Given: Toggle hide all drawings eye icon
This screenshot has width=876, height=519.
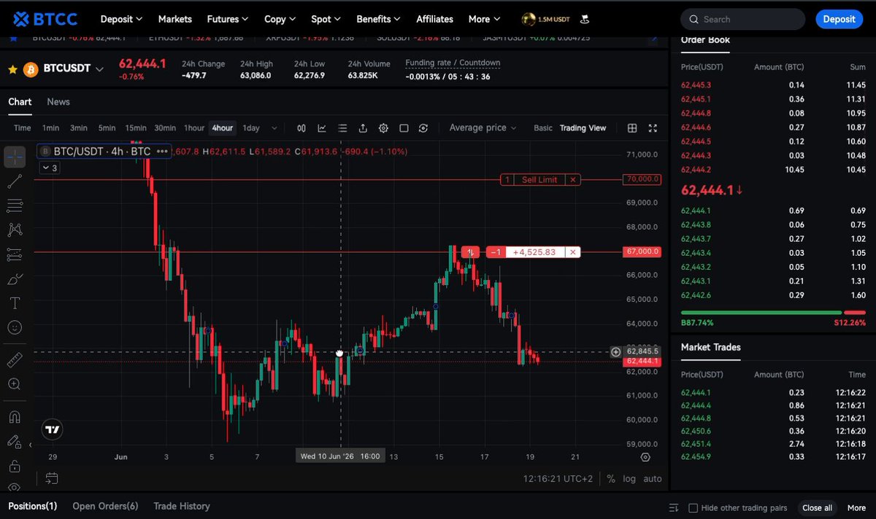Looking at the screenshot, I should (15, 487).
